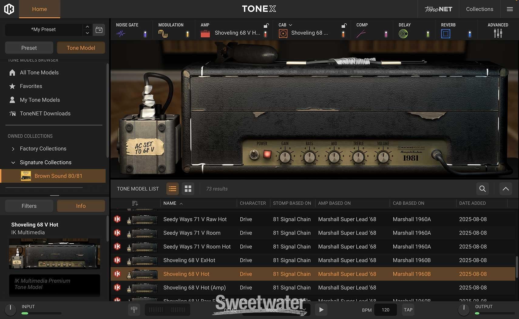Switch to the Preset tab
This screenshot has height=319, width=519.
pos(29,48)
